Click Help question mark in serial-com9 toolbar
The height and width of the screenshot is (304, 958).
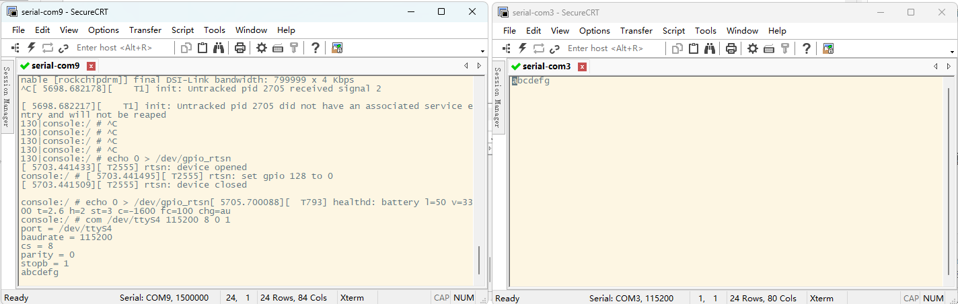[315, 48]
